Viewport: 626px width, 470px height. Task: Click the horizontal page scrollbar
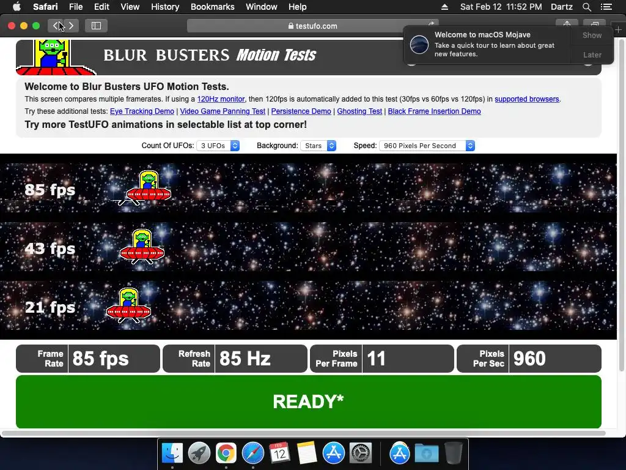(x=303, y=433)
